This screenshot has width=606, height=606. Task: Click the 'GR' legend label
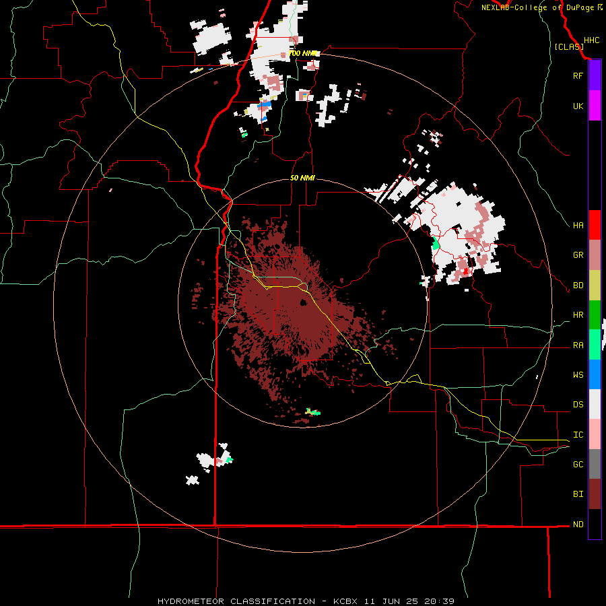tap(578, 255)
